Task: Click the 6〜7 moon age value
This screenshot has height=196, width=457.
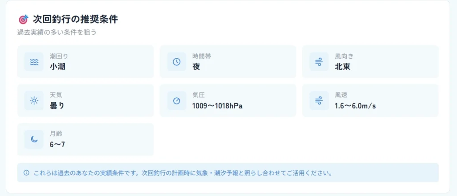Action: (58, 144)
